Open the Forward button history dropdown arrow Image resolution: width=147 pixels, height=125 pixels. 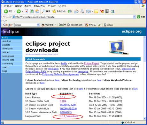22,11
